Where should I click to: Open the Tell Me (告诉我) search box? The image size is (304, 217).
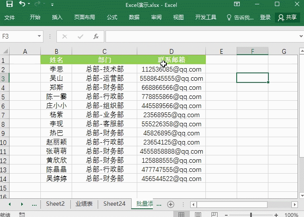click(x=241, y=17)
